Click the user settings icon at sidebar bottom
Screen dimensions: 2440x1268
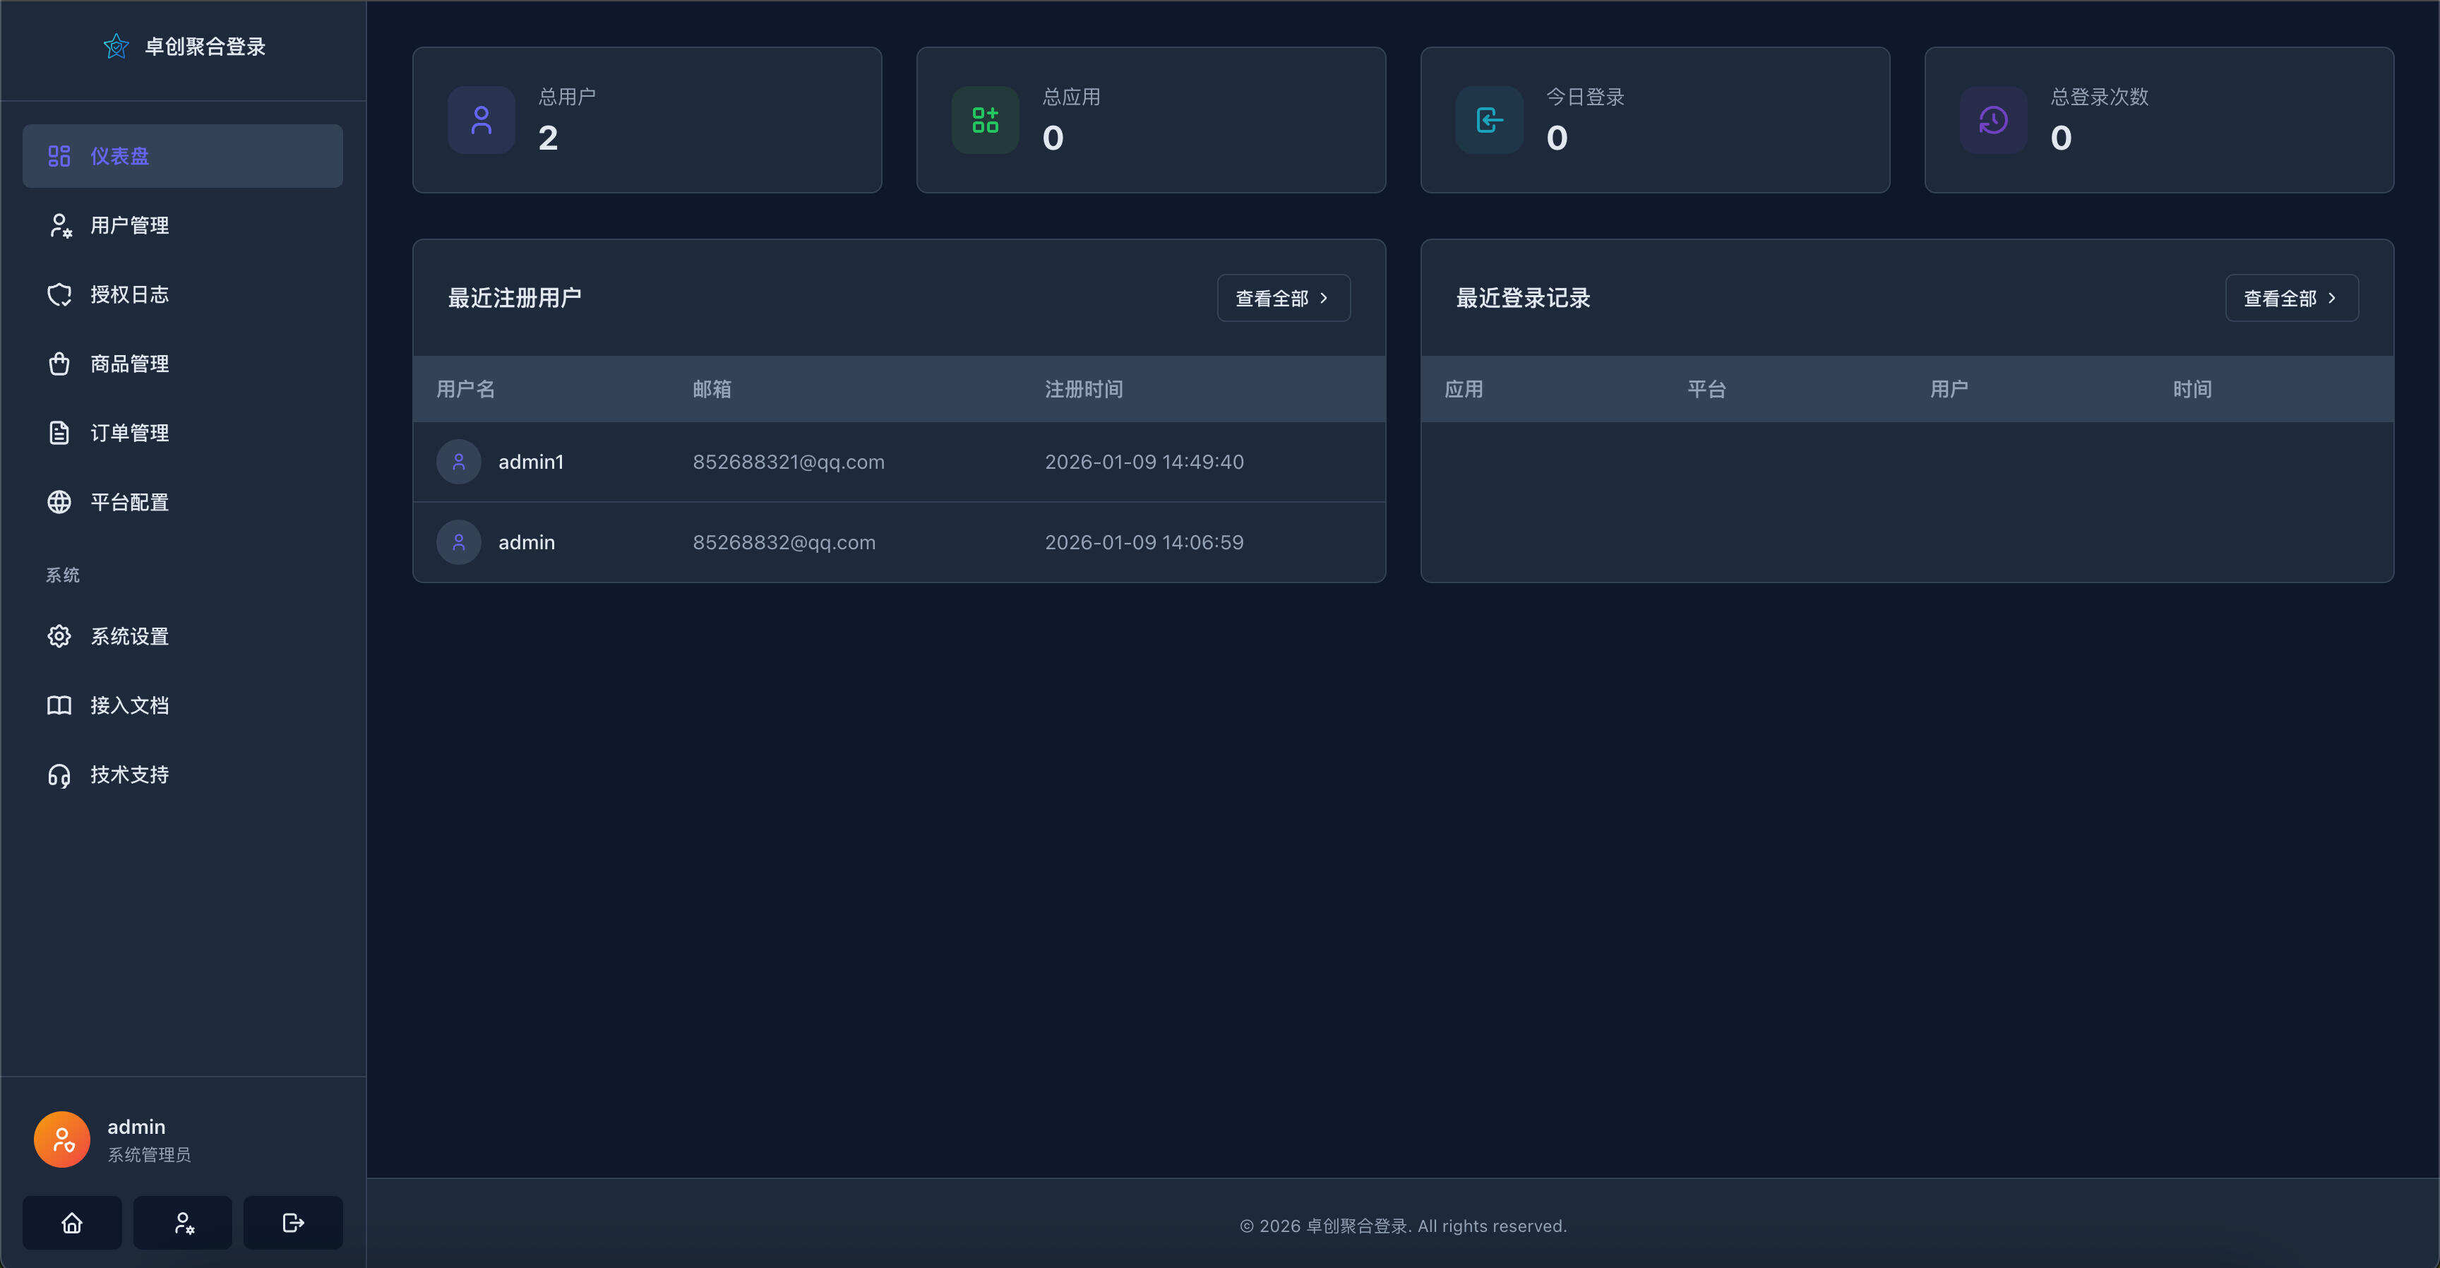183,1223
